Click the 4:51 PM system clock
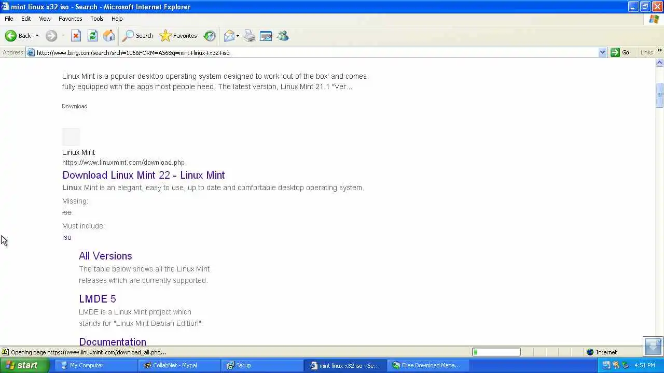 click(x=645, y=365)
